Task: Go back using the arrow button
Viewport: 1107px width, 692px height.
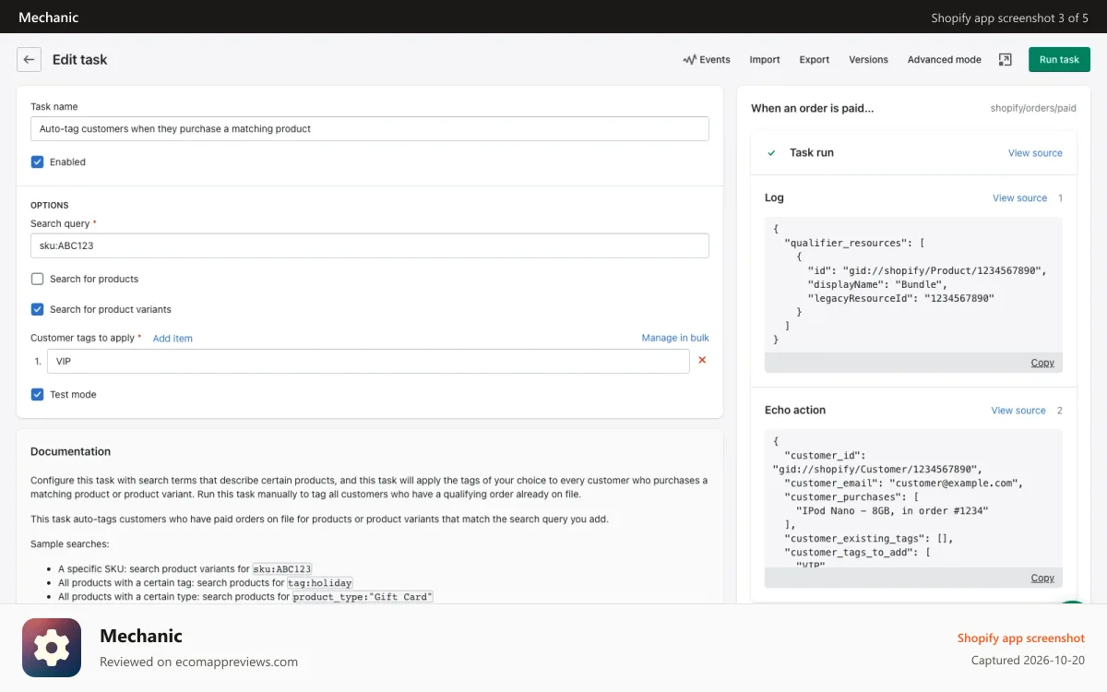Action: coord(29,59)
